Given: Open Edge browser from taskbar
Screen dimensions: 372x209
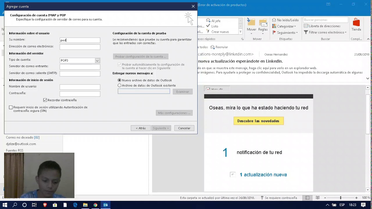Looking at the screenshot, I should click(x=75, y=205).
